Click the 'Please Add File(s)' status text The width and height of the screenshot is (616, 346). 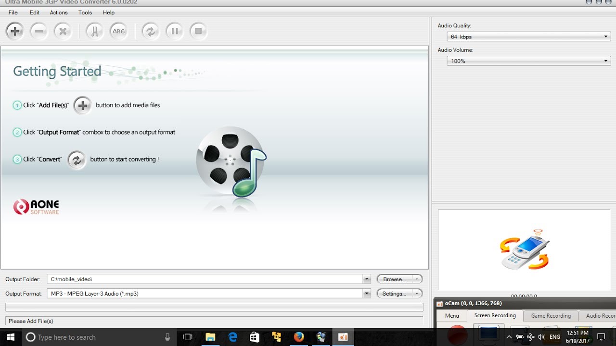point(31,321)
